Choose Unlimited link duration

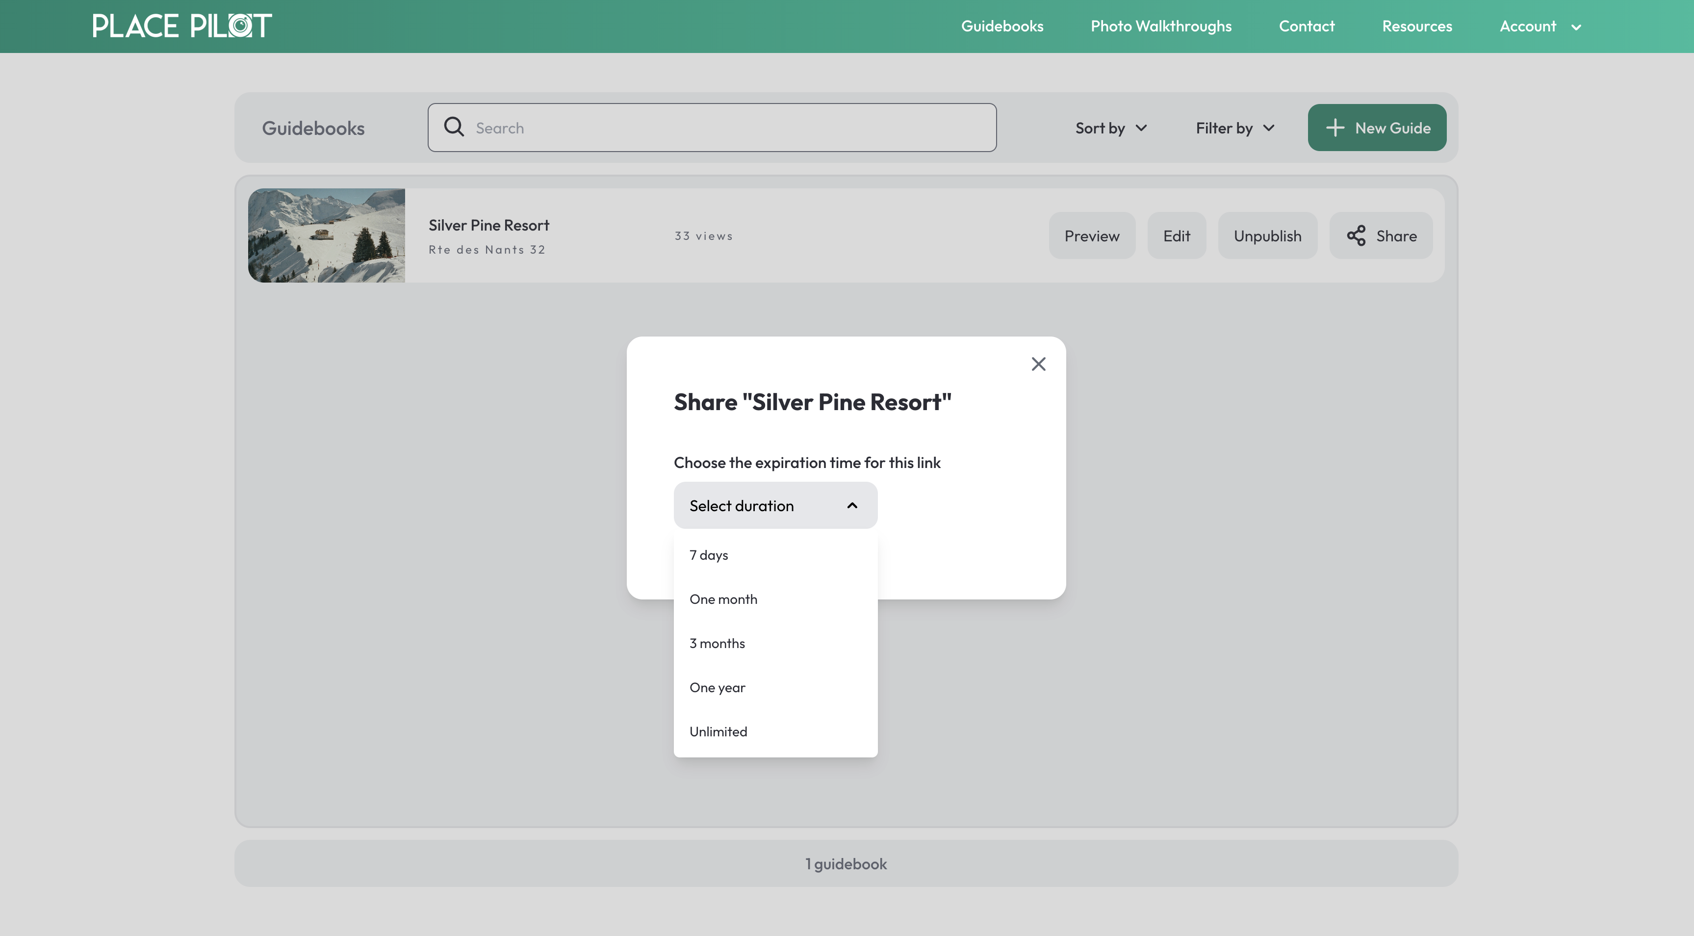[x=718, y=731]
